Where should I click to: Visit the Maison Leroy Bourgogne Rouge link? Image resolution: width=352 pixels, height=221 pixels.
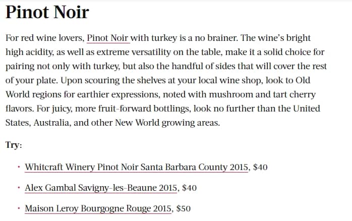tap(98, 209)
